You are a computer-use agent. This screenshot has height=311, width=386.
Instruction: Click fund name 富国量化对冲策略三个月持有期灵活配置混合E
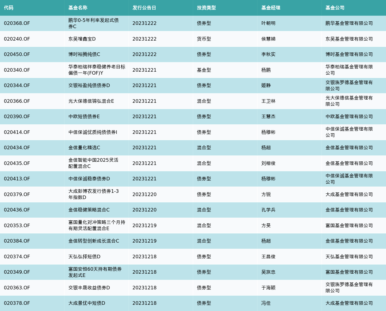point(97,225)
